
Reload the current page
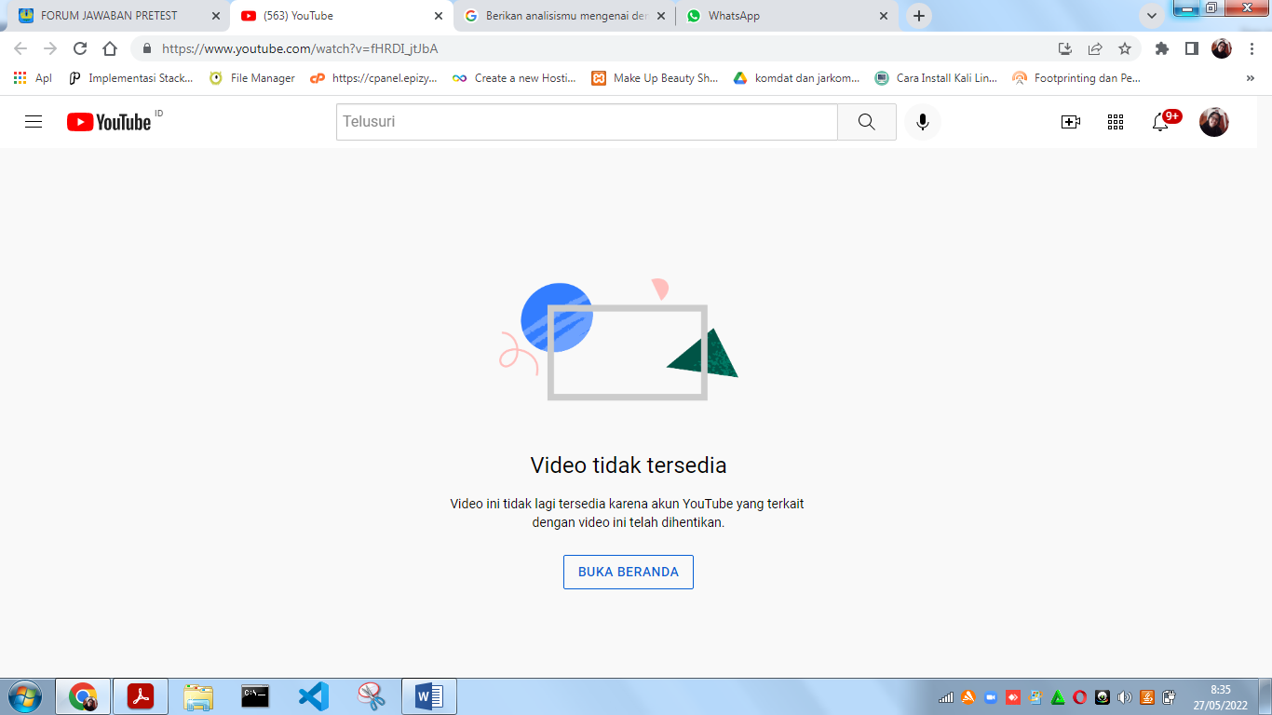pyautogui.click(x=80, y=48)
